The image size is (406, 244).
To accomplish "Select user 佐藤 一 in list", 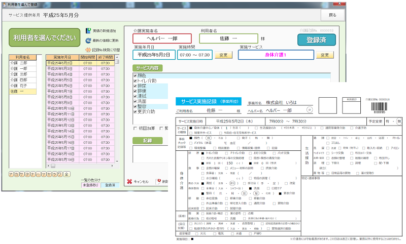I will [x=22, y=92].
